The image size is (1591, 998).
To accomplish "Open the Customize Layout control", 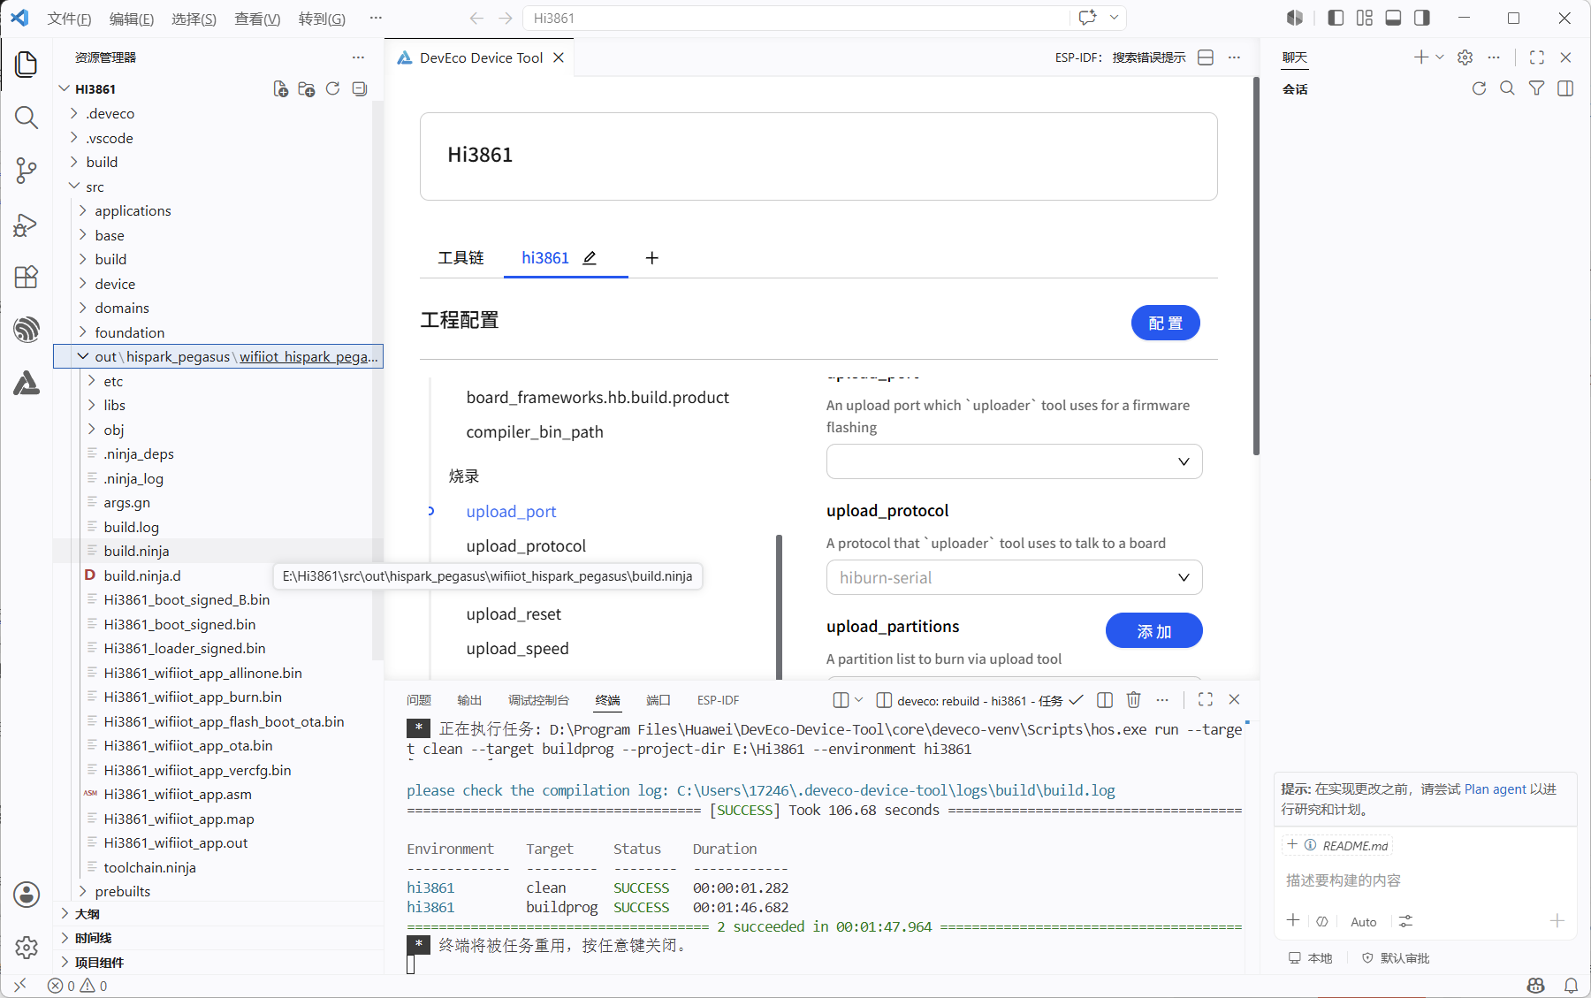I will (1365, 19).
